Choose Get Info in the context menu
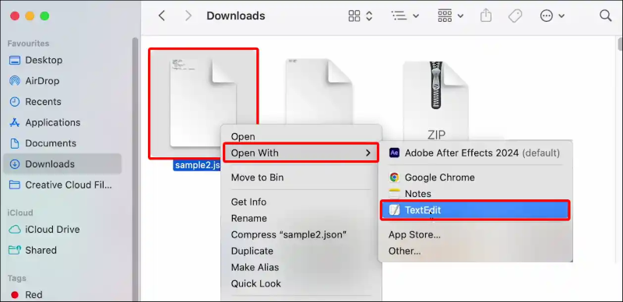623x302 pixels. click(x=301, y=202)
